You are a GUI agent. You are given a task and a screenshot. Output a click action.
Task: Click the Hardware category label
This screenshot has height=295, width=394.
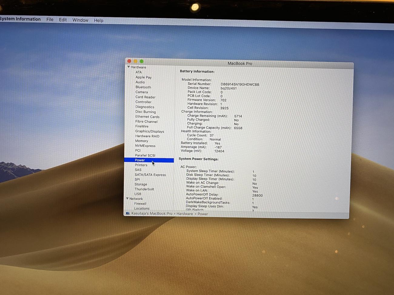(x=138, y=67)
